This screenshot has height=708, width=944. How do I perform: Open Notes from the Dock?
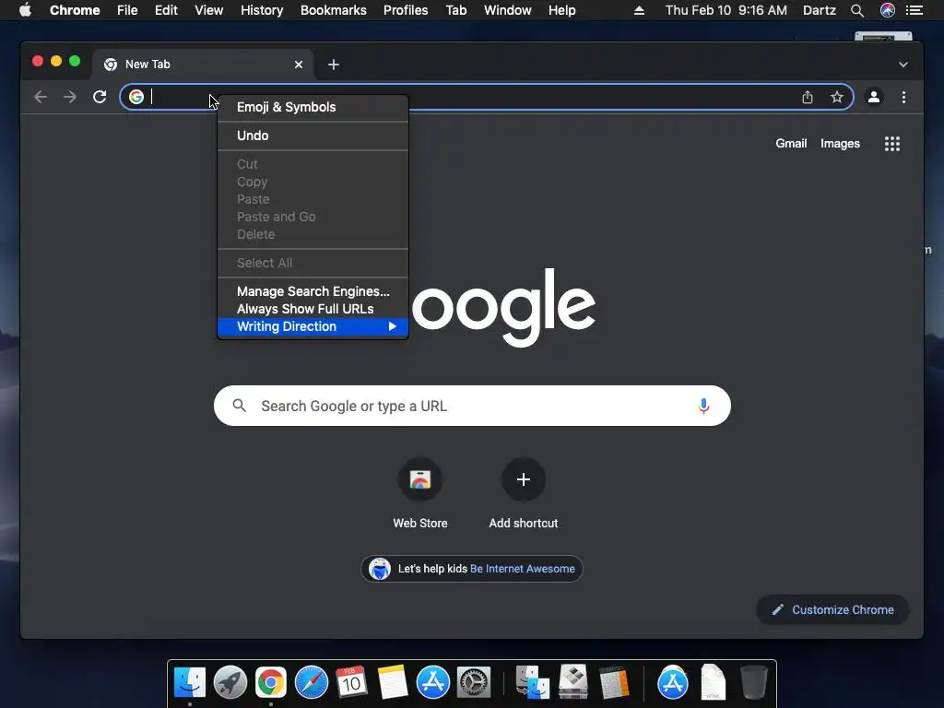pyautogui.click(x=393, y=683)
